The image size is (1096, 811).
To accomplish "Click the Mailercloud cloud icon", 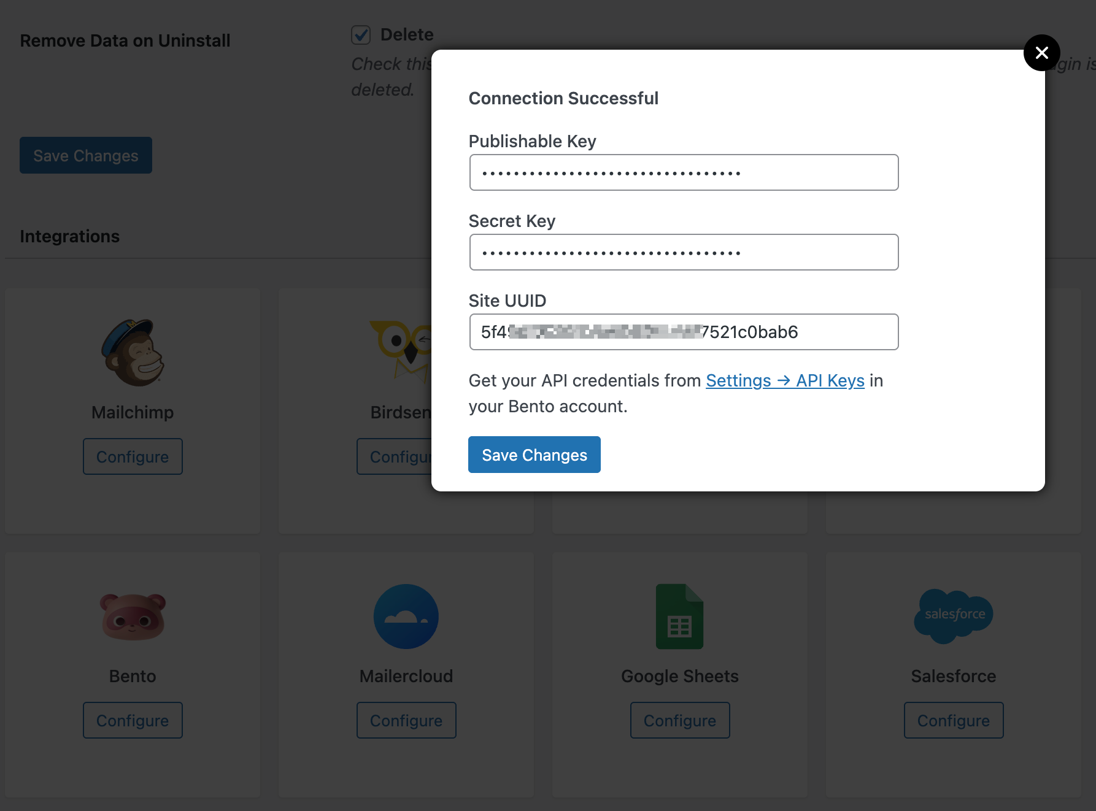I will pyautogui.click(x=406, y=617).
